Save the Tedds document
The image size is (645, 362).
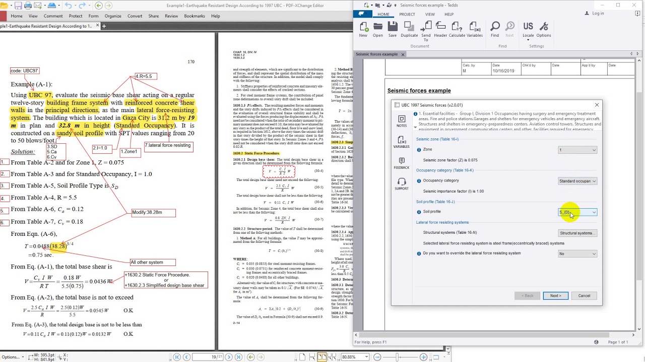(x=392, y=29)
